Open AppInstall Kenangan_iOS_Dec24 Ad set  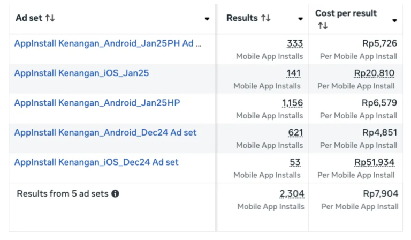coord(96,162)
